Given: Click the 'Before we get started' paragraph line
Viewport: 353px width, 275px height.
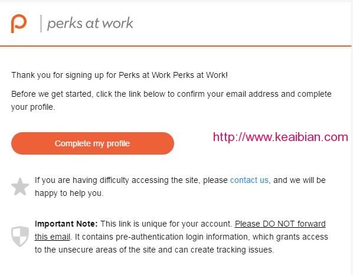Looking at the screenshot, I should point(171,94).
